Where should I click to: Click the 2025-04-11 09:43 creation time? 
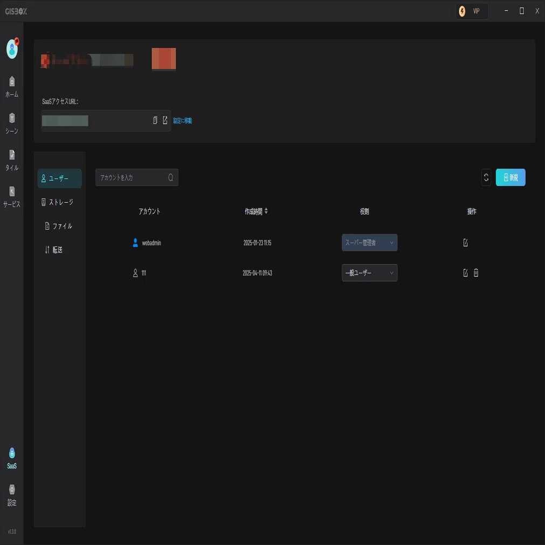(x=257, y=273)
